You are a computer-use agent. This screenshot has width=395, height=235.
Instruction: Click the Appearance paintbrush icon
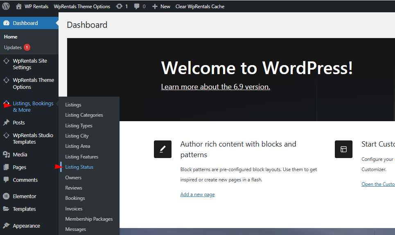(6, 226)
